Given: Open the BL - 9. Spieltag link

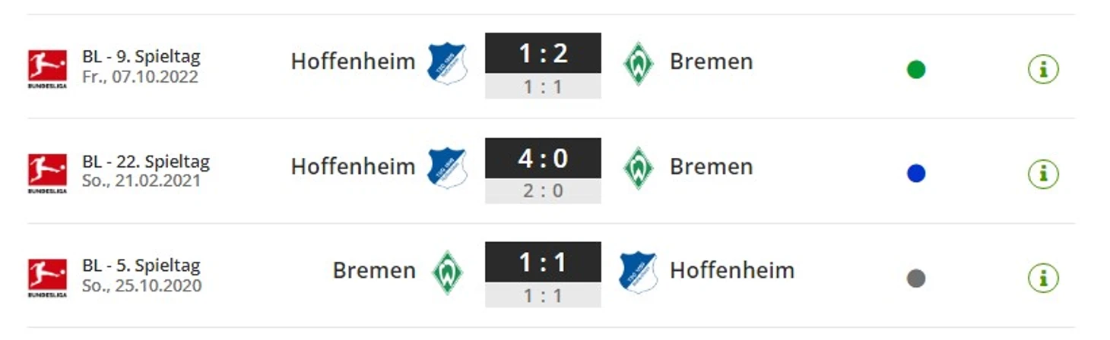Looking at the screenshot, I should (141, 57).
